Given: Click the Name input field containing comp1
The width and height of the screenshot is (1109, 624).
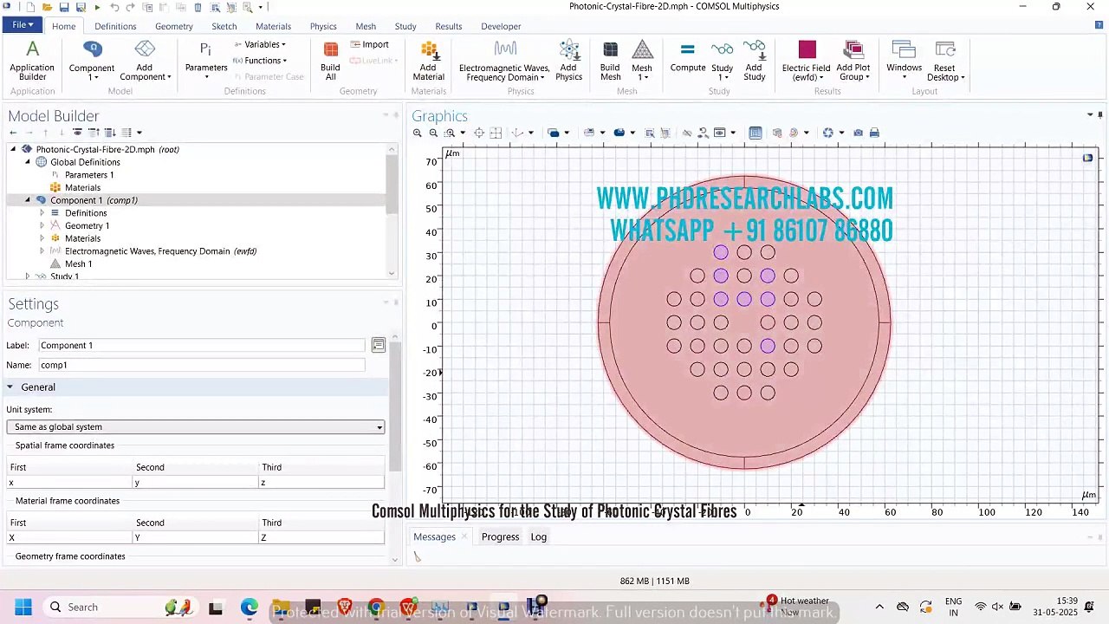Looking at the screenshot, I should click(x=202, y=365).
